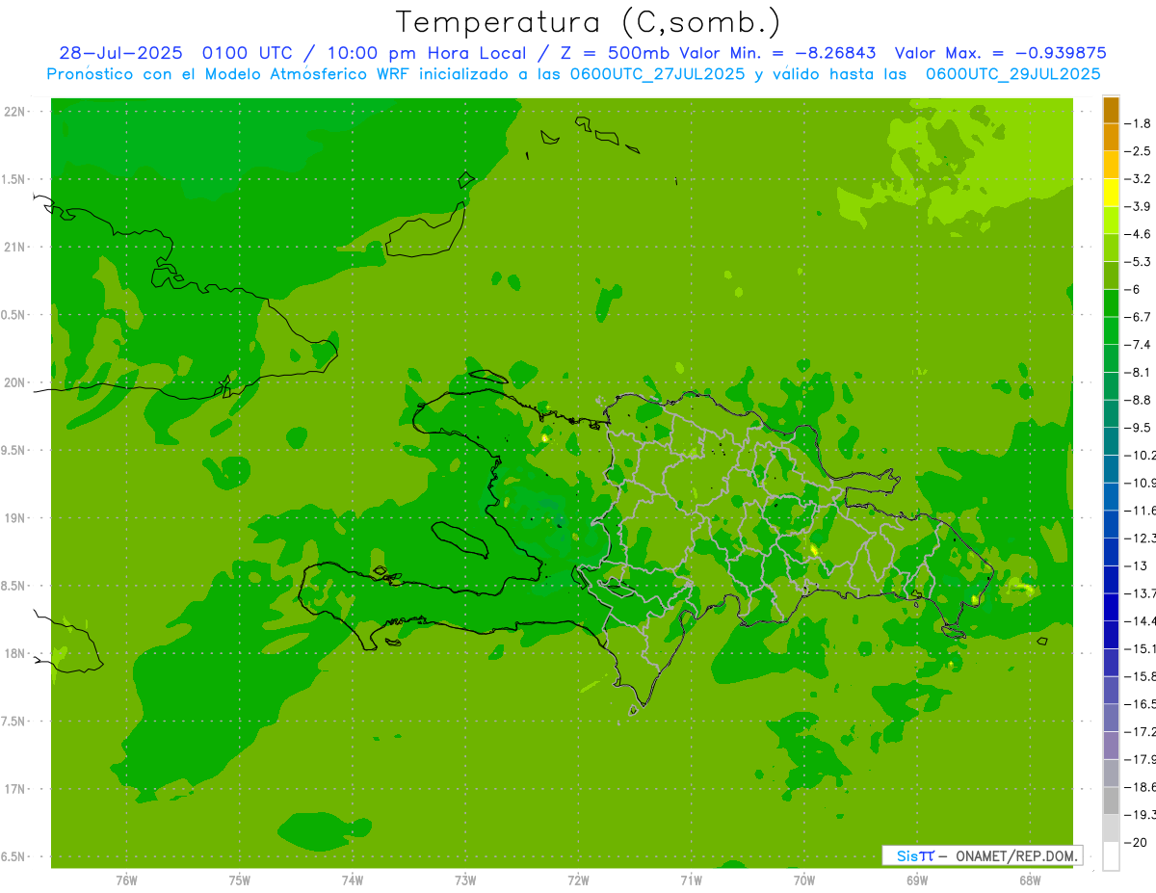Viewport: 1156px width, 893px height.
Task: Click the "-6.7" colorbar value
Action: coord(1138,317)
